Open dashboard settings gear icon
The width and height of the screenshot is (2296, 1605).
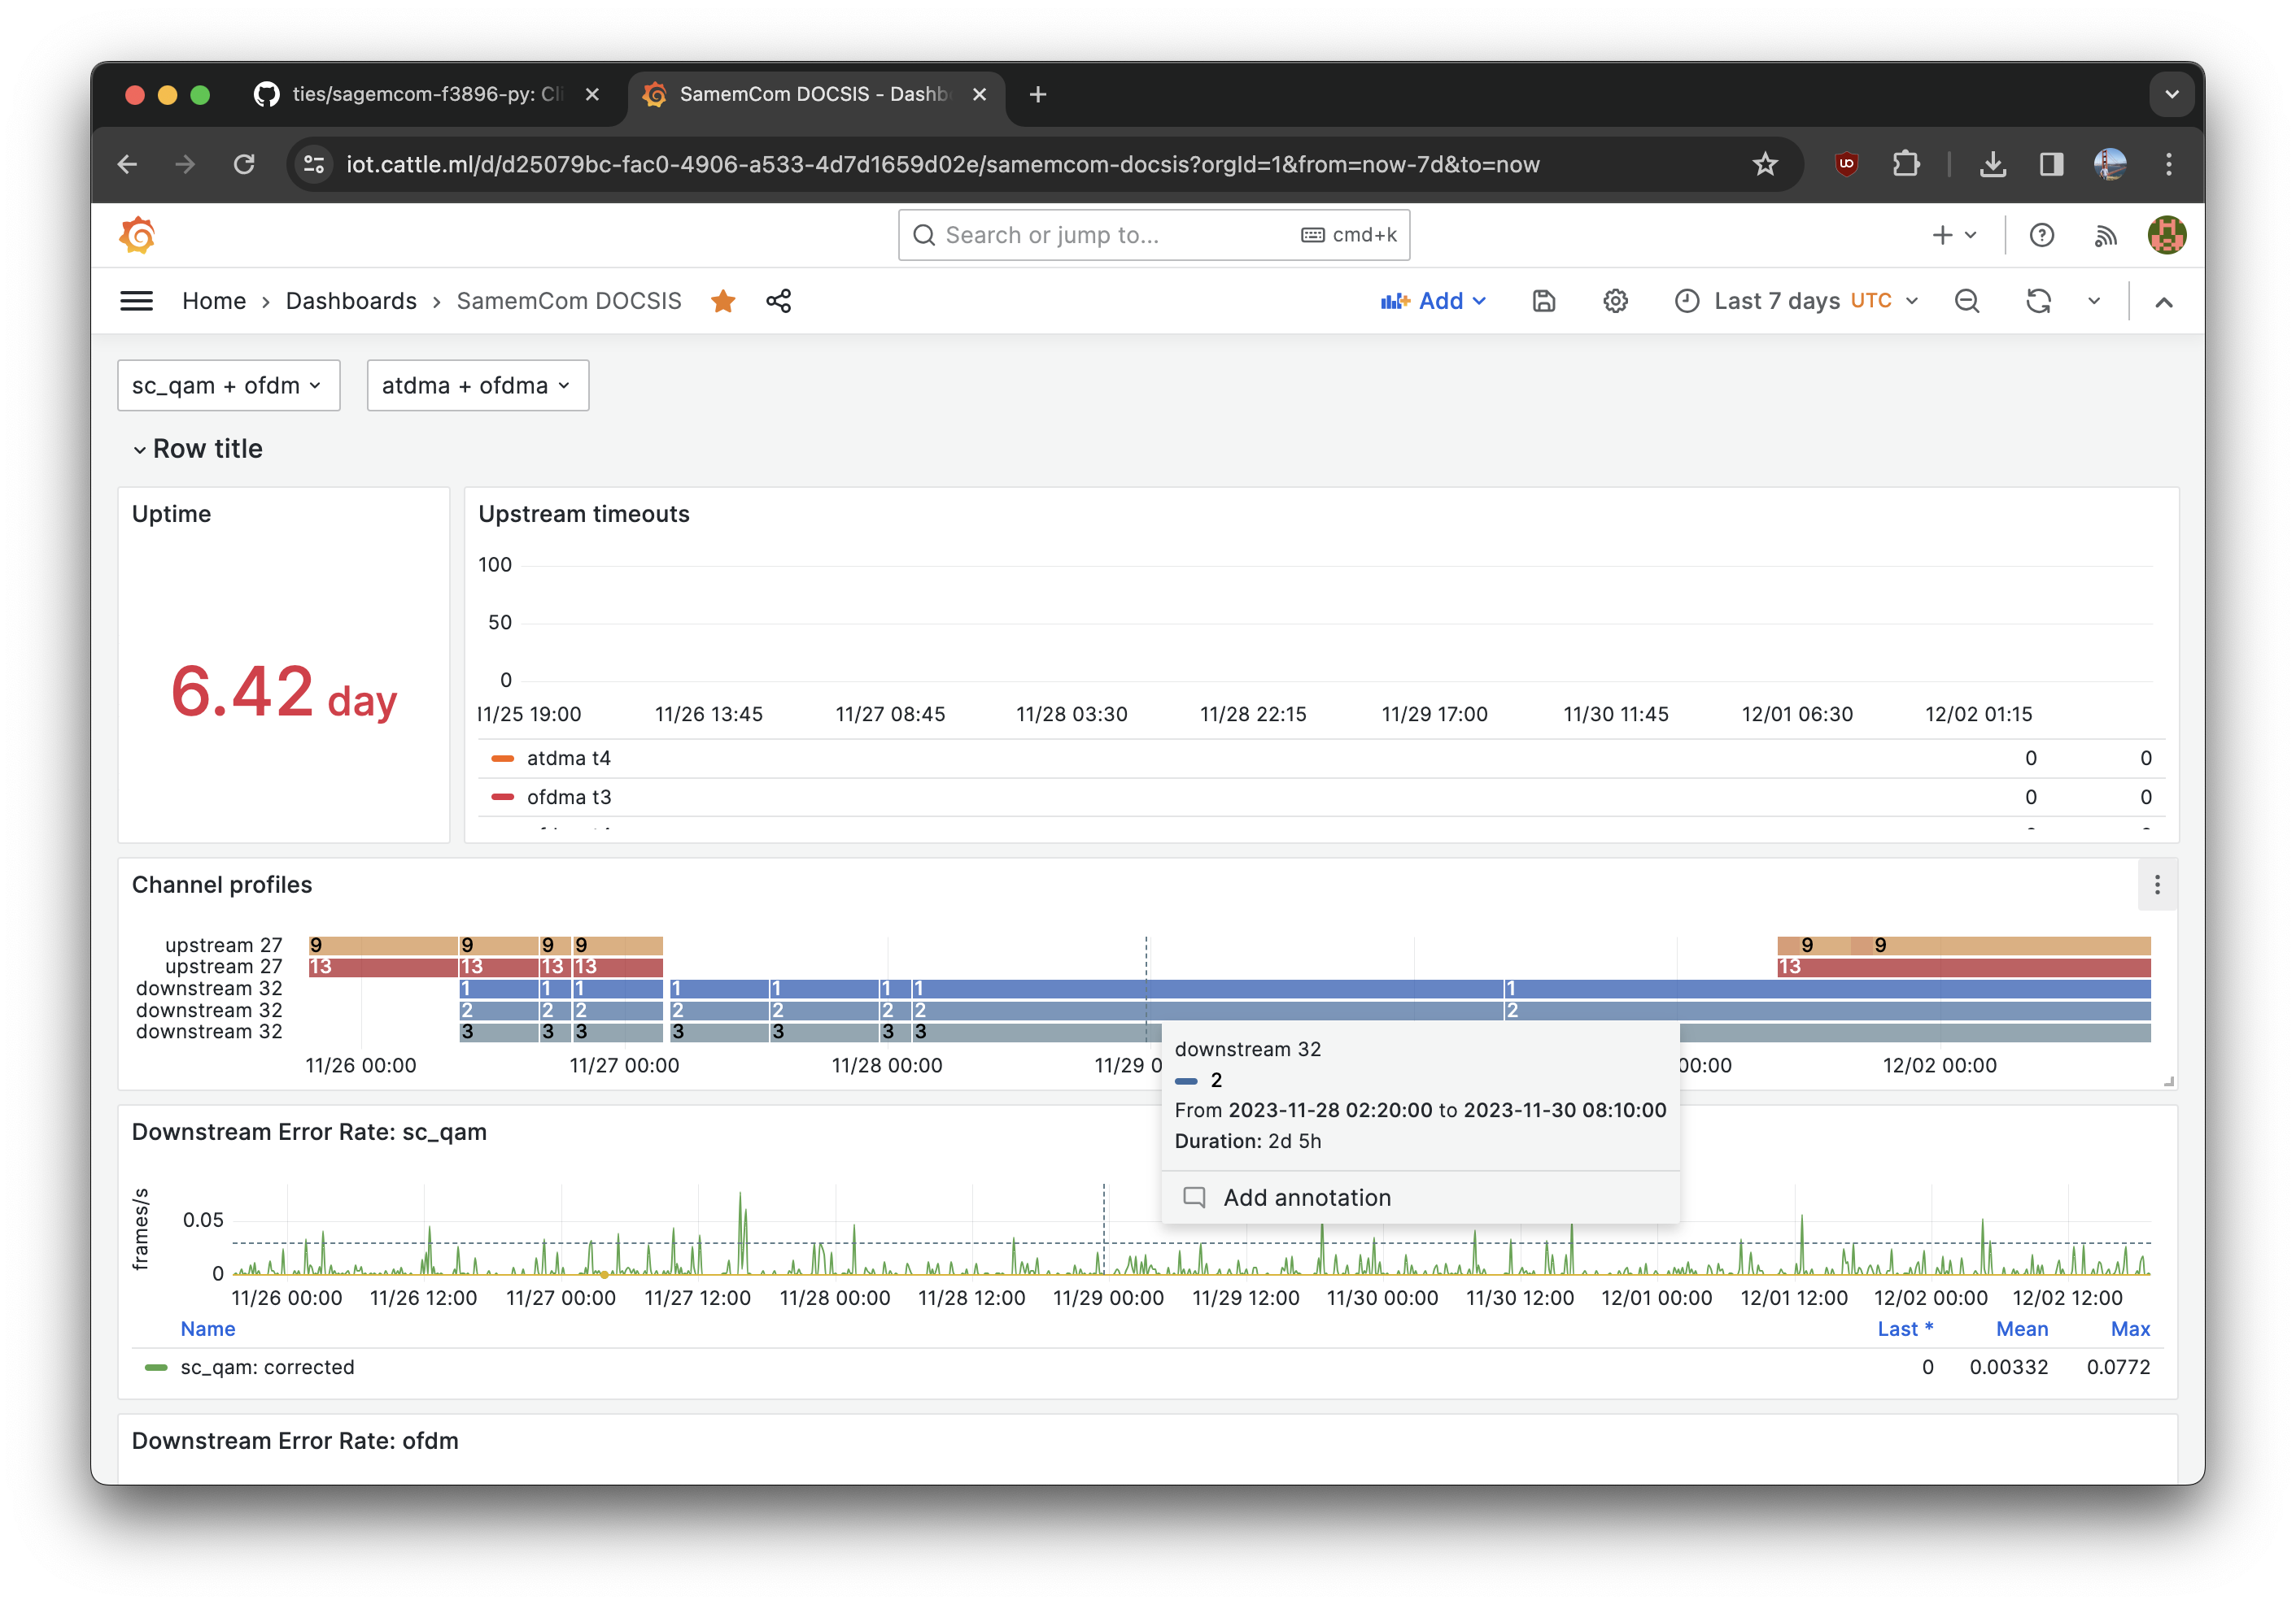pos(1615,301)
